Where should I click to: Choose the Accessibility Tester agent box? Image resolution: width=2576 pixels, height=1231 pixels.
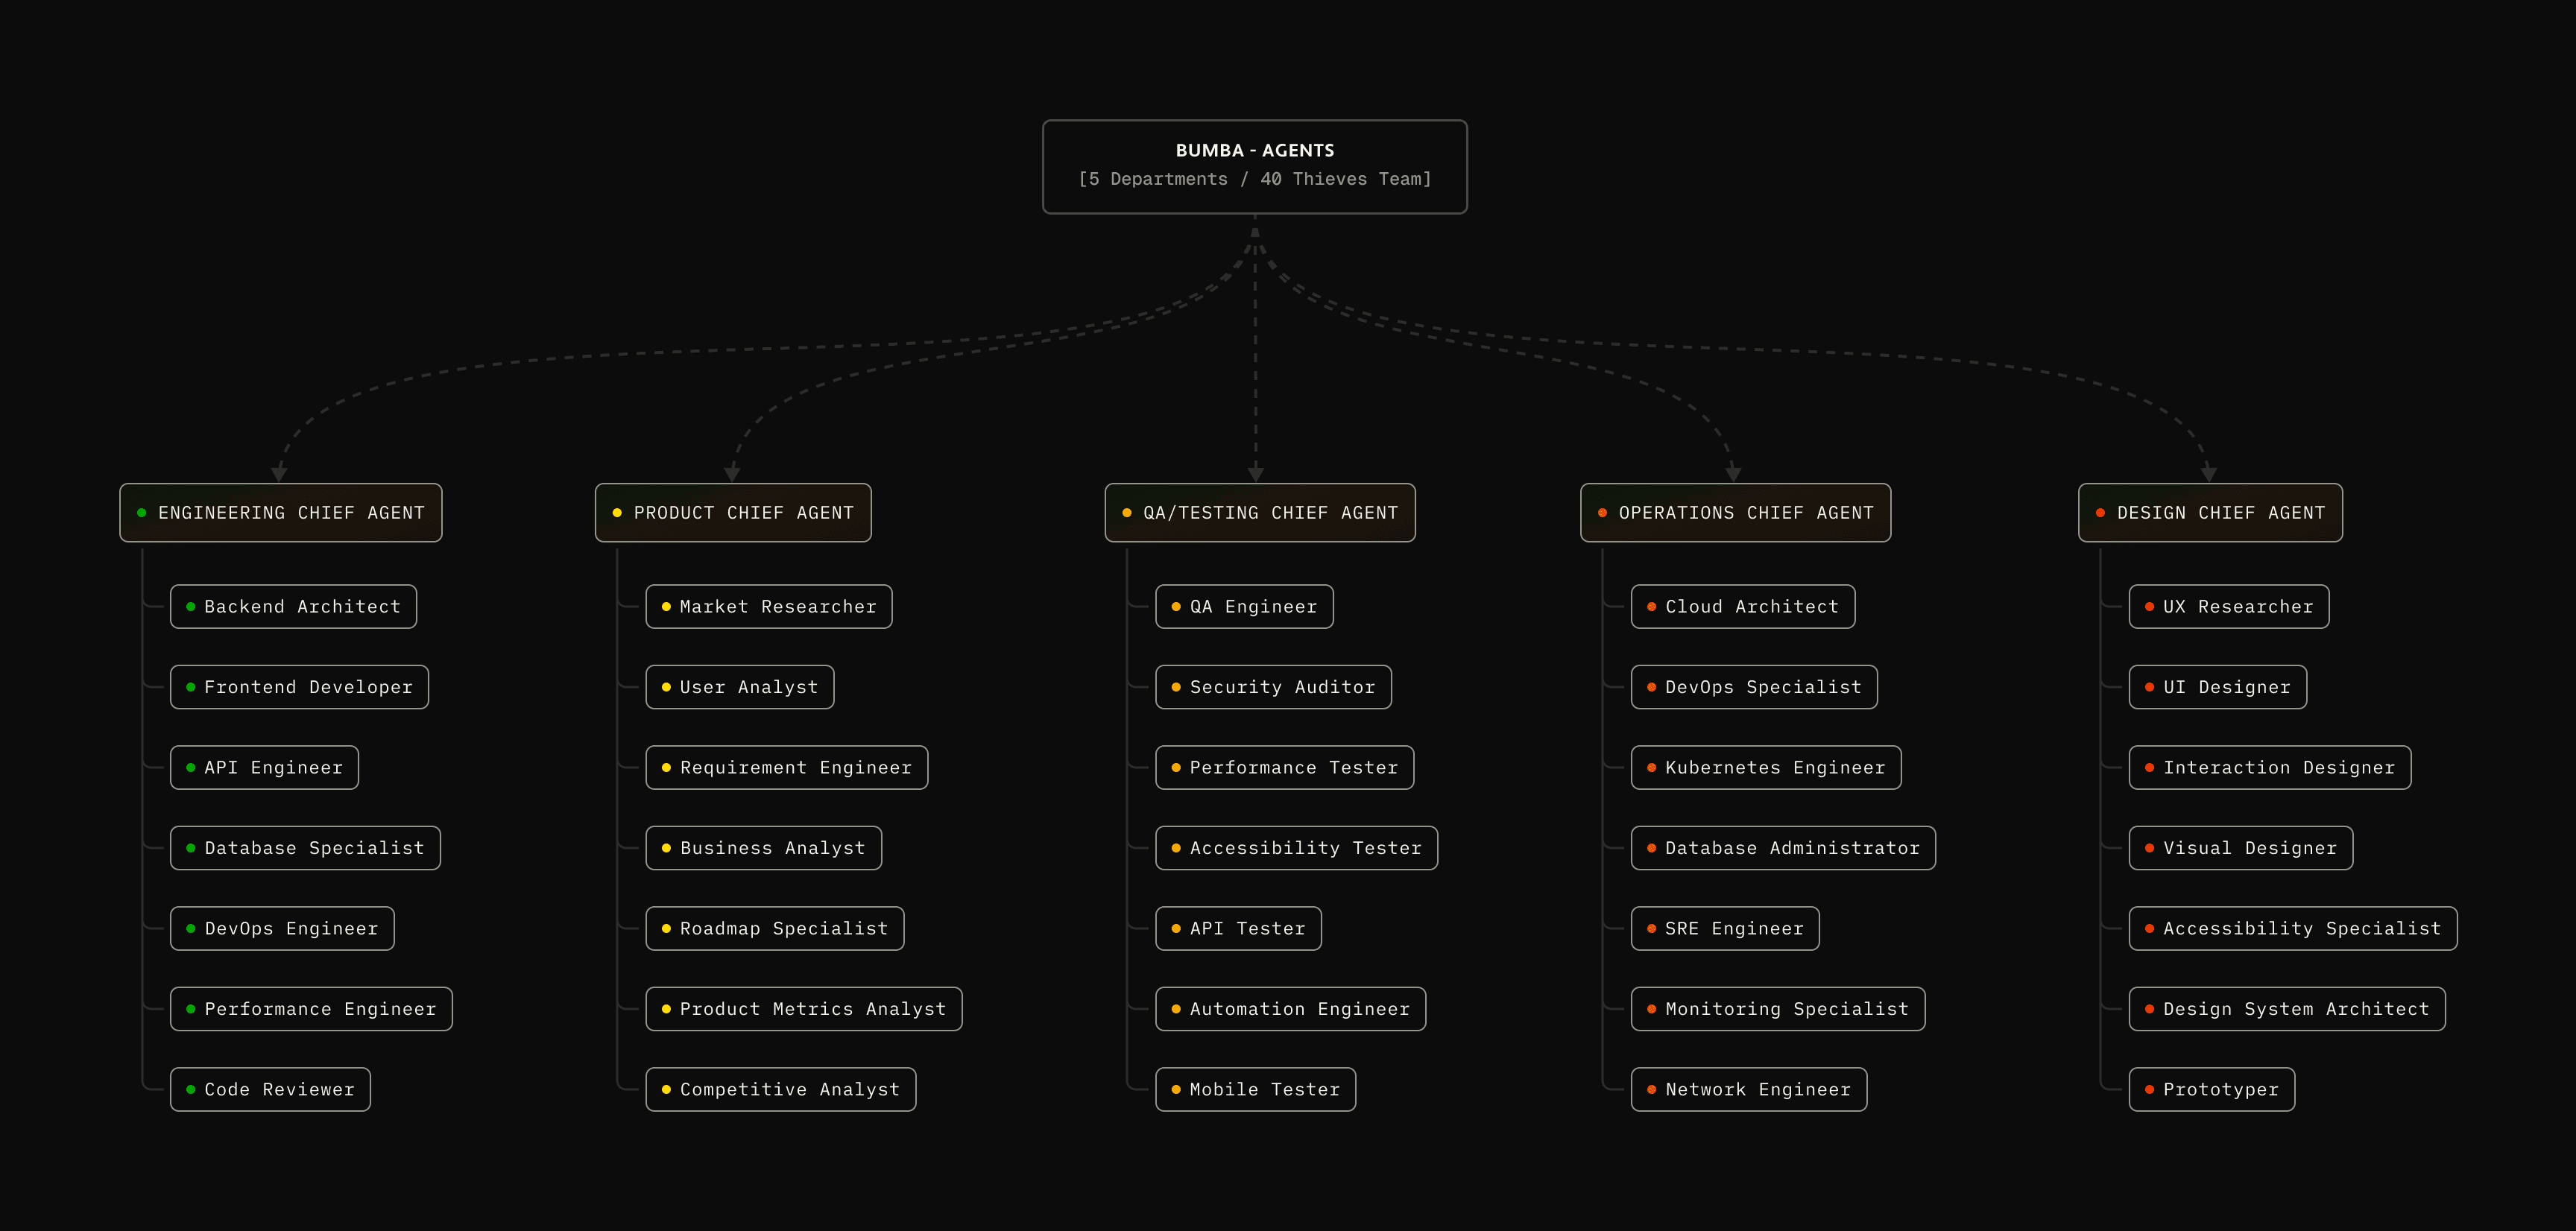coord(1296,848)
